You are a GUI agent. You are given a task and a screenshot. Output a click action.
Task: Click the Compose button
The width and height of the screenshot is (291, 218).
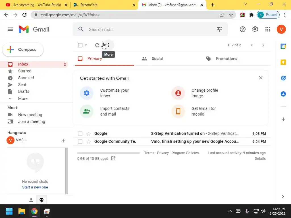[23, 49]
